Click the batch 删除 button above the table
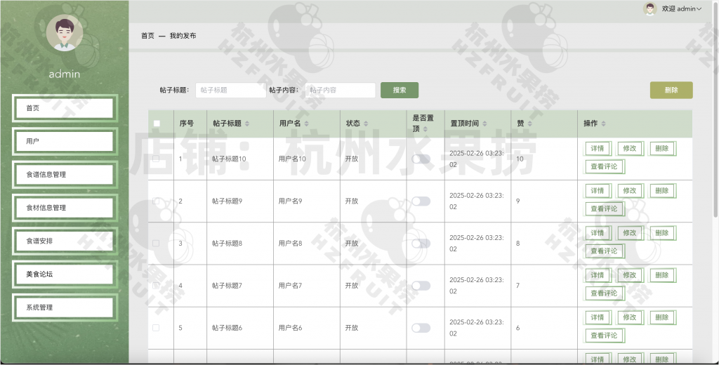The image size is (719, 365). pyautogui.click(x=671, y=91)
